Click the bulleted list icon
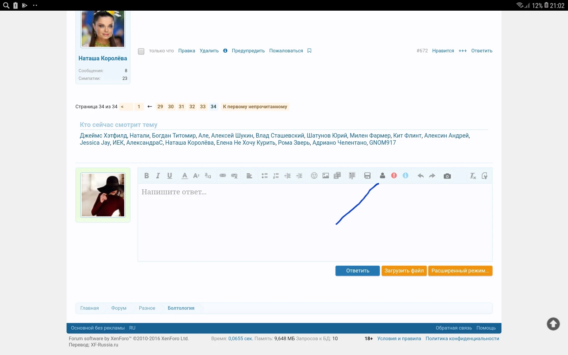568x355 pixels. click(x=264, y=175)
